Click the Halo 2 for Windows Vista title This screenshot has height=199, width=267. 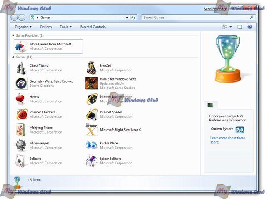click(118, 79)
